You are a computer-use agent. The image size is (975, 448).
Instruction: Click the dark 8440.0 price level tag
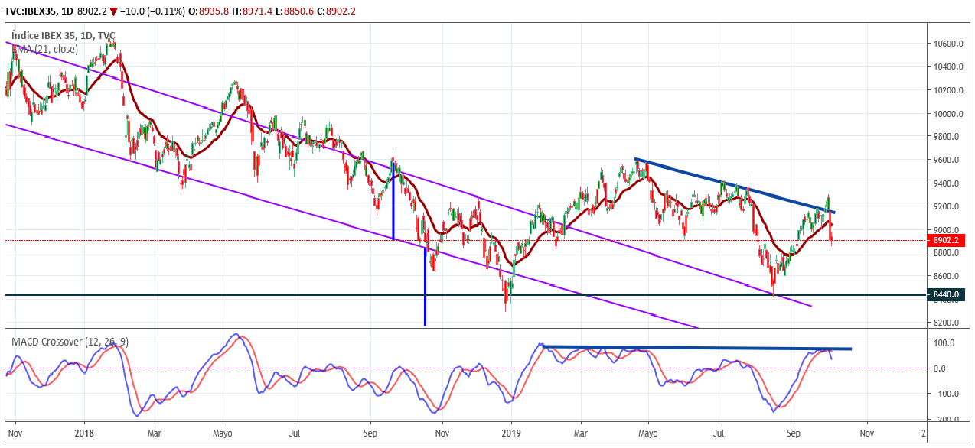click(946, 294)
